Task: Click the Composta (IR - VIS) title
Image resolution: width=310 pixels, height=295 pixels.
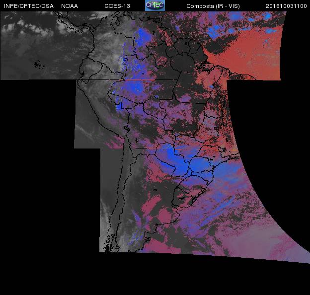Action: point(212,6)
